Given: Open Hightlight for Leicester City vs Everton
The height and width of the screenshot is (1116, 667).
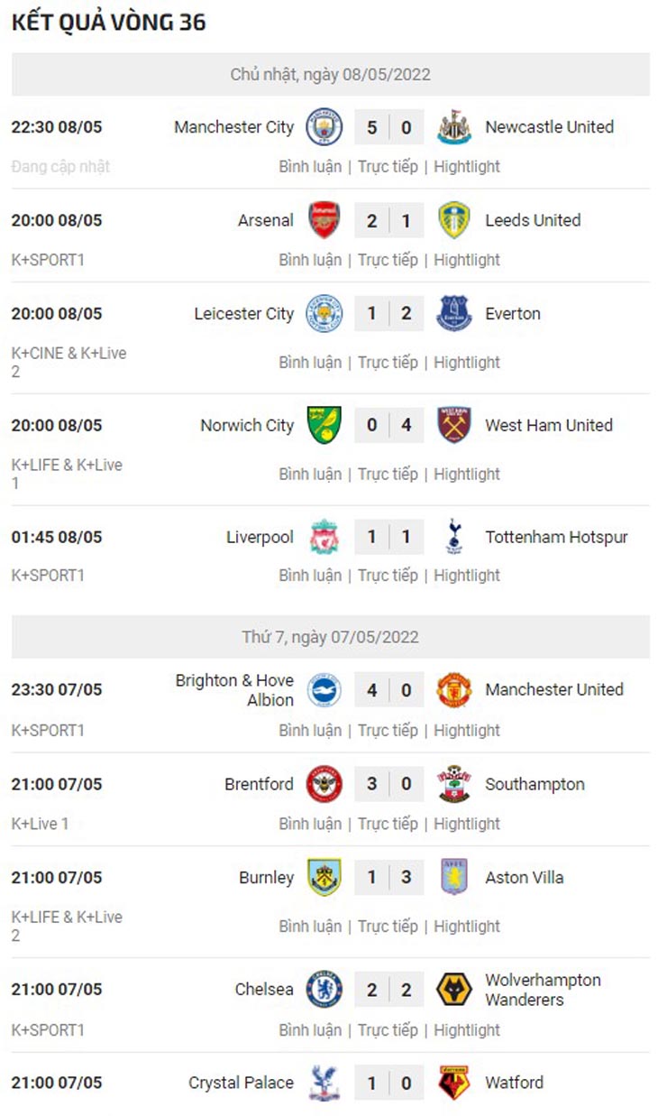Looking at the screenshot, I should pos(467,362).
